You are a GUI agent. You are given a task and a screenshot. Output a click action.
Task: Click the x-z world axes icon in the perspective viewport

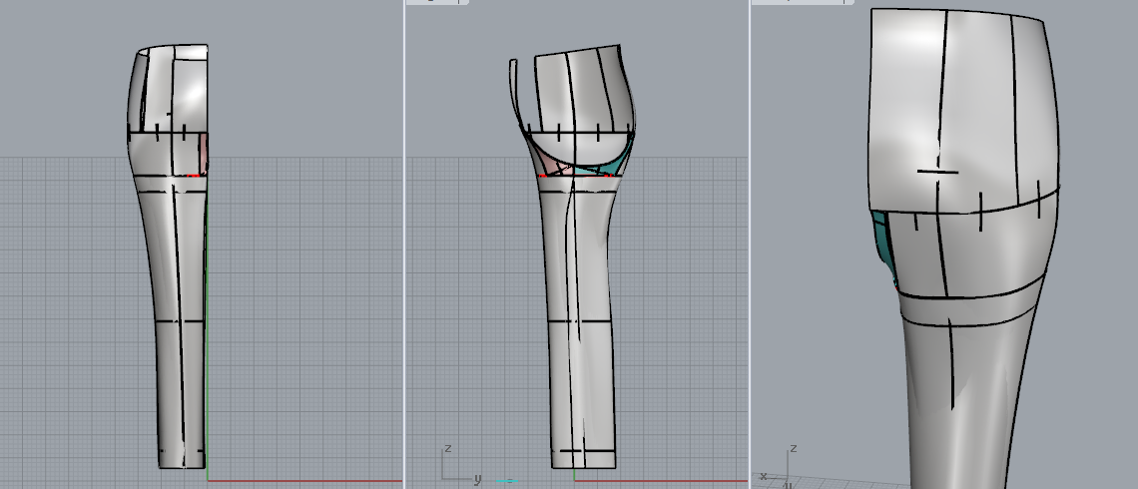777,464
